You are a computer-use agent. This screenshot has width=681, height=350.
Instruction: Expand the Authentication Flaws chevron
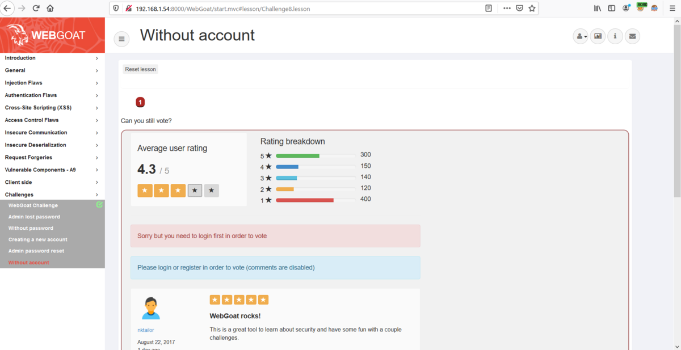pyautogui.click(x=97, y=96)
